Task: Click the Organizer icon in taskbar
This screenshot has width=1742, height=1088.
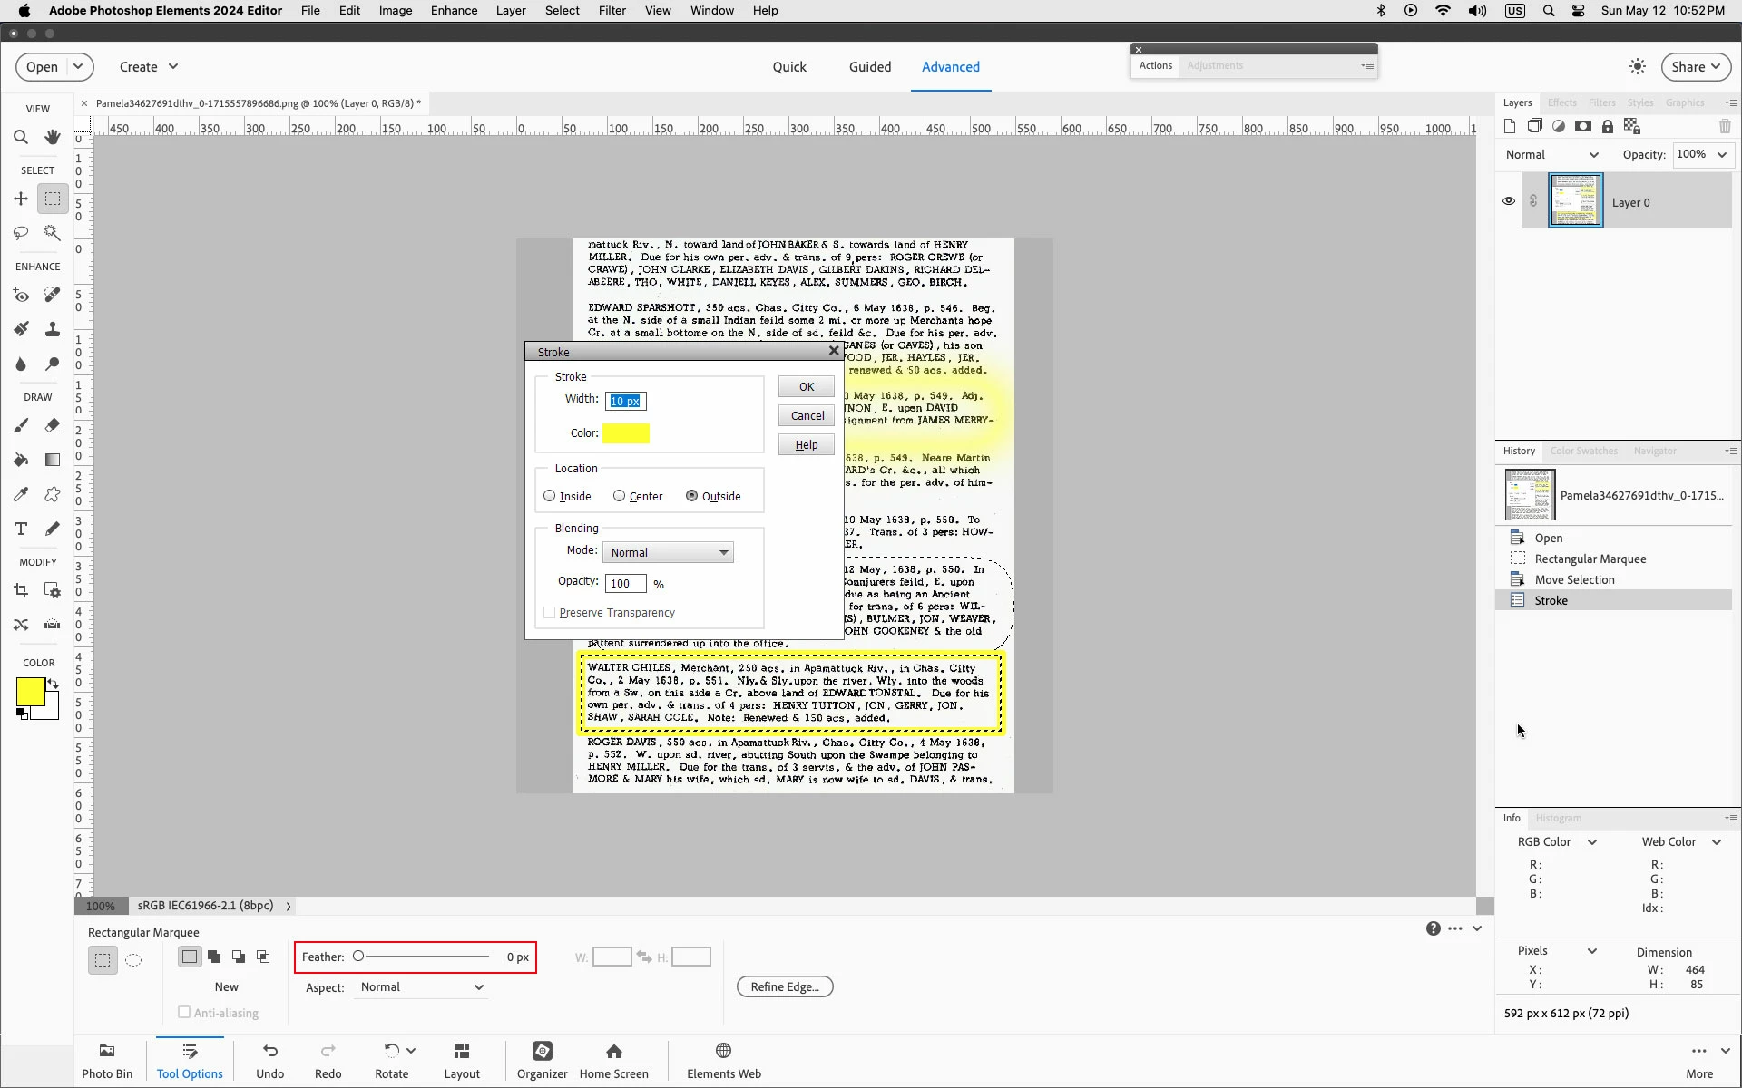Action: pos(542,1059)
